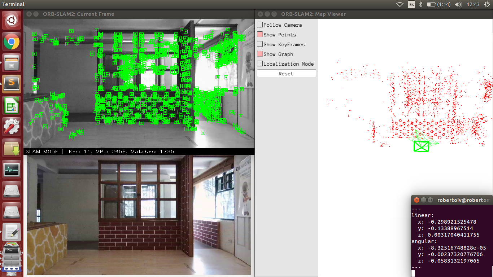The width and height of the screenshot is (493, 277).
Task: Click the robertoiv@roberto terminal title text
Action: point(463,200)
